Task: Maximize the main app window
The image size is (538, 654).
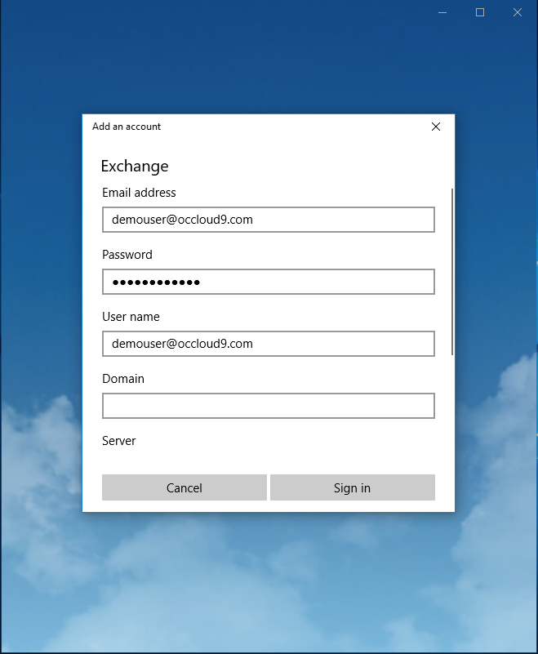Action: pos(480,12)
